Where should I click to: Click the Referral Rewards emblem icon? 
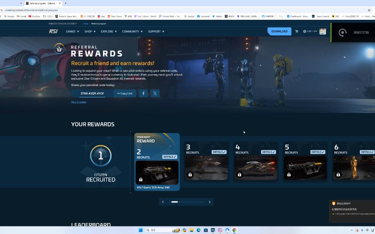pos(59,49)
